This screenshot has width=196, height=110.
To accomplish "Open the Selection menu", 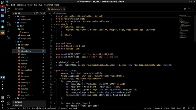I will coord(21,5).
